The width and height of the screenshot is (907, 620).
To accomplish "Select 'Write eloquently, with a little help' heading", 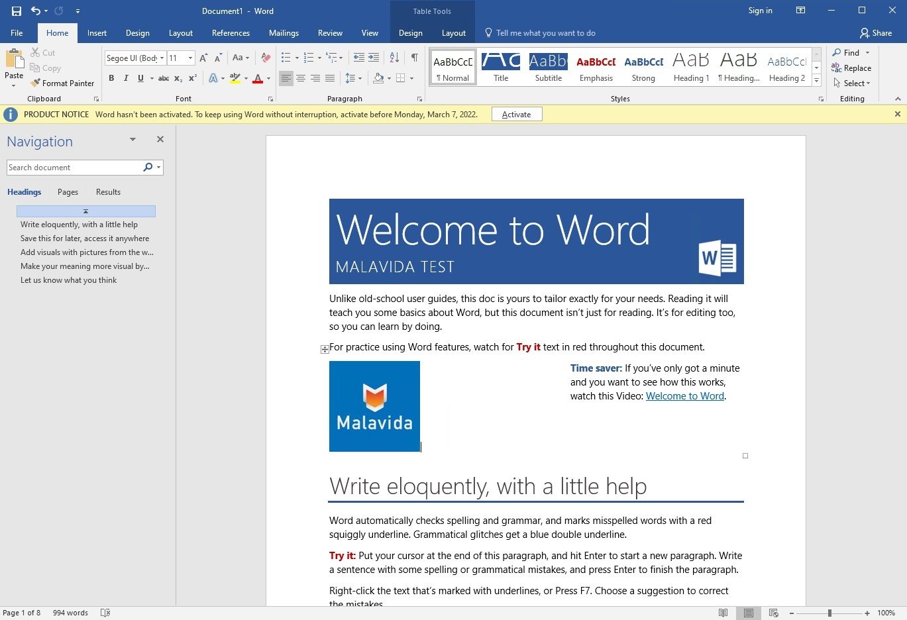I will pos(80,224).
